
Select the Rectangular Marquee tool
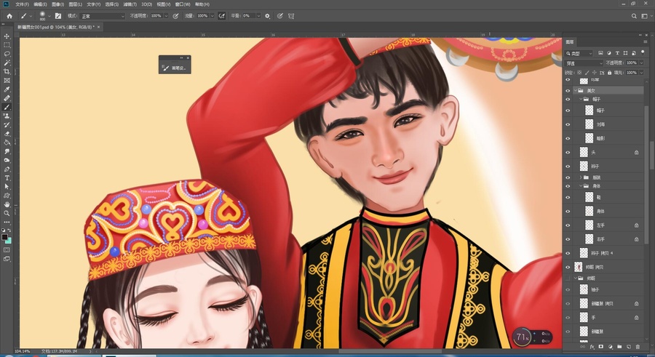[7, 45]
